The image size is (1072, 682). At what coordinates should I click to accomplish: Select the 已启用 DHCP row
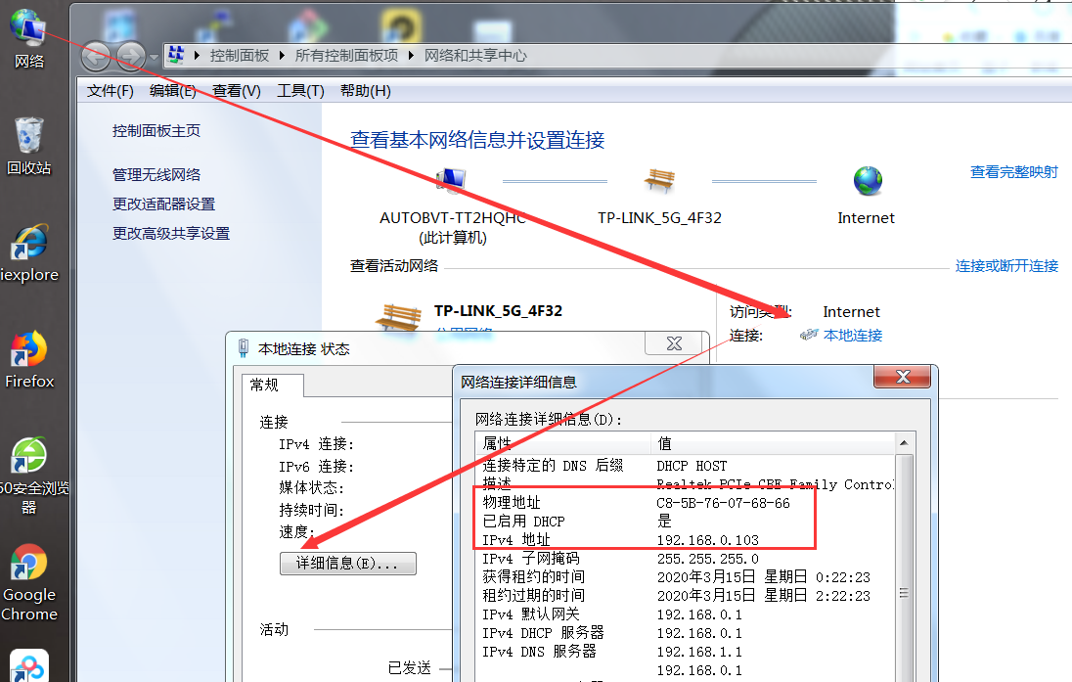pyautogui.click(x=684, y=522)
